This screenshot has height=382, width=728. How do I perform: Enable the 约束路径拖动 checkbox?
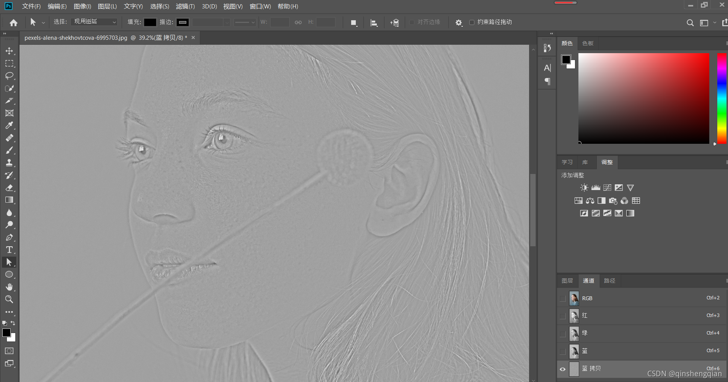(472, 22)
